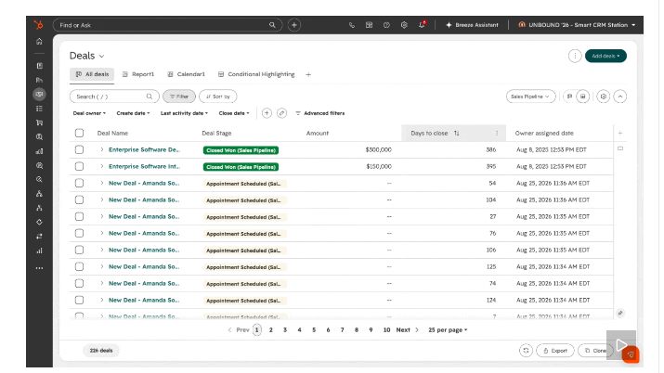The width and height of the screenshot is (664, 373).
Task: Open the Marketplace icon in top bar
Action: (370, 25)
